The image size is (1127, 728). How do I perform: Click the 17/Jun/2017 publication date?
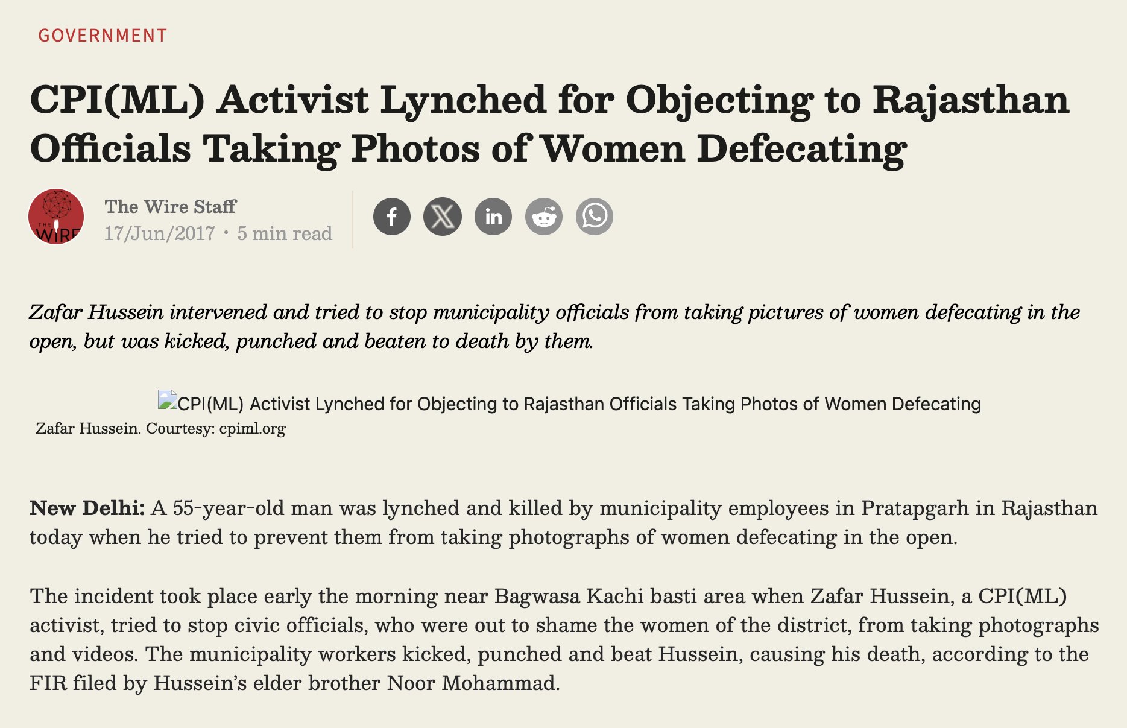coord(159,233)
